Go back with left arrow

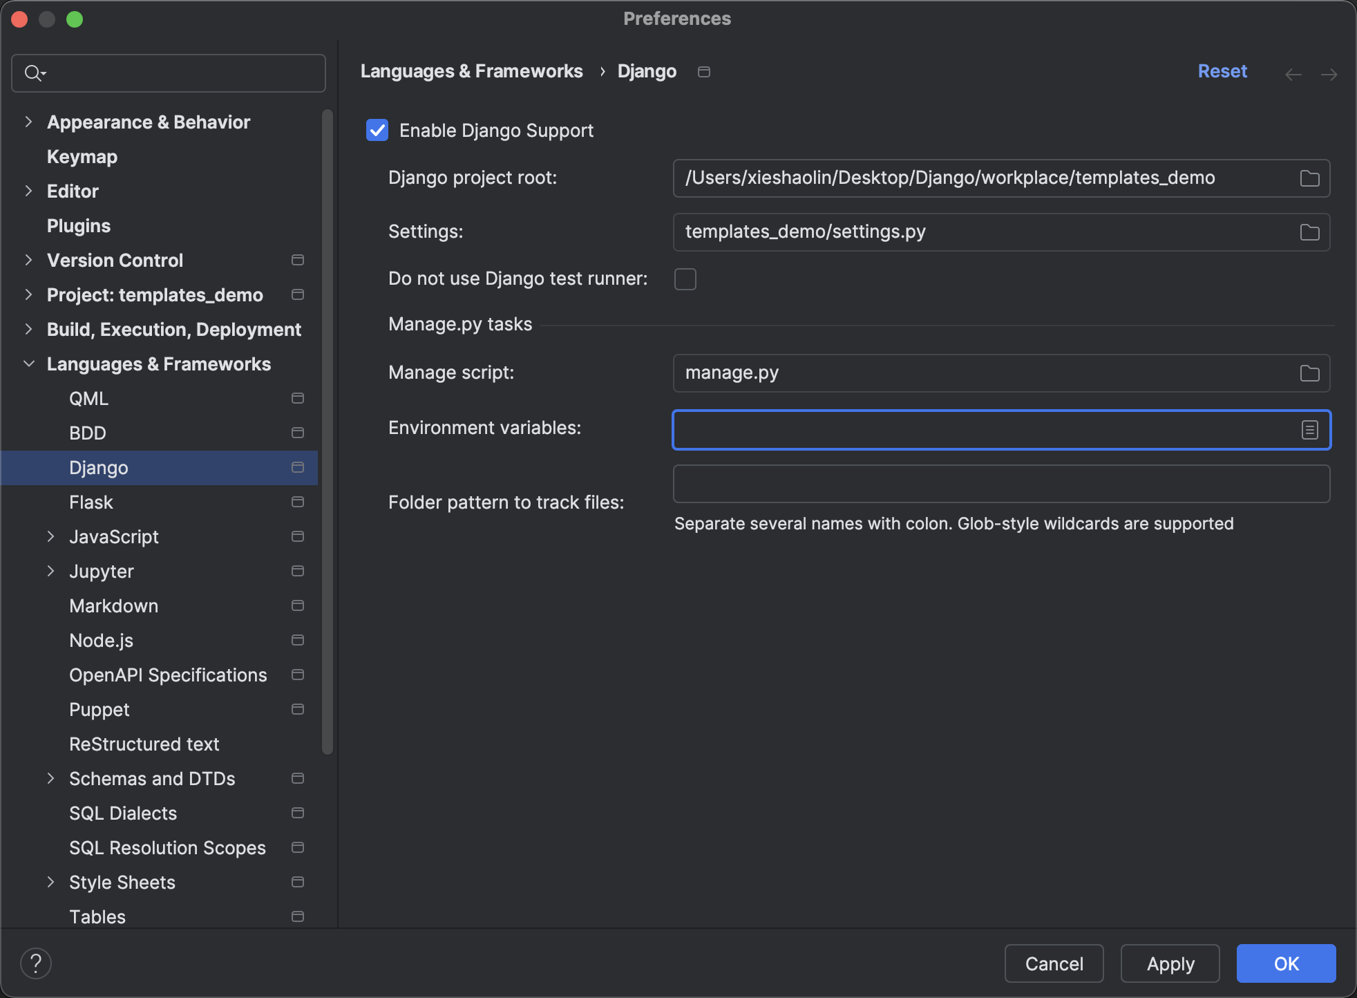tap(1293, 74)
